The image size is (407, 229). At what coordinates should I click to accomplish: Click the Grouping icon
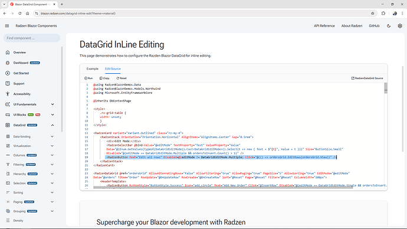[x=8, y=211]
